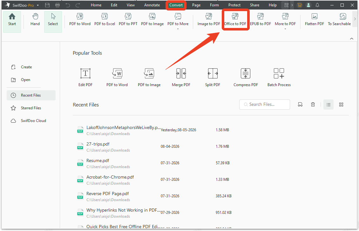Image resolution: width=359 pixels, height=231 pixels.
Task: Click the Print icon in title bar
Action: 58,5
